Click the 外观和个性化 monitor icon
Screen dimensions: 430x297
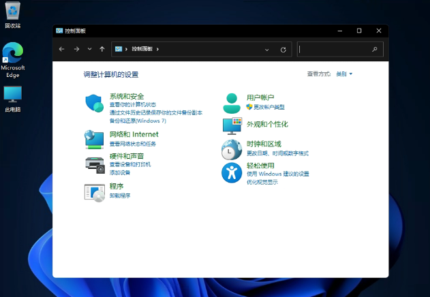point(232,125)
